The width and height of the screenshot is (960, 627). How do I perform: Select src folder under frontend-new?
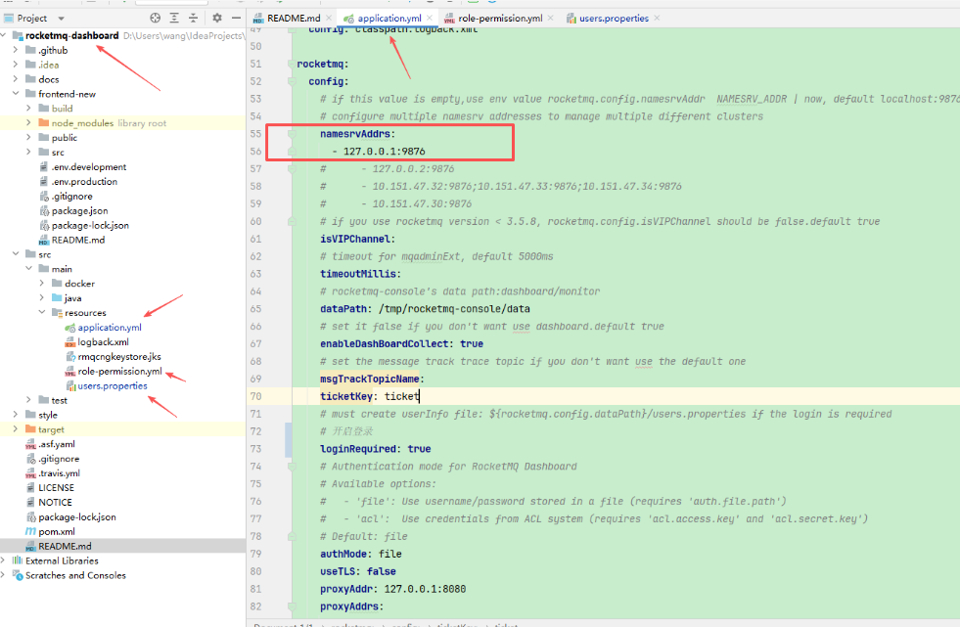click(58, 153)
